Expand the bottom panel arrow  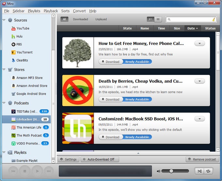[138, 153]
